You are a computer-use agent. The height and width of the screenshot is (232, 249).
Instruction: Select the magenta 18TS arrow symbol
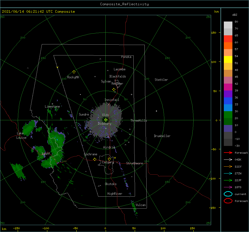228,187
